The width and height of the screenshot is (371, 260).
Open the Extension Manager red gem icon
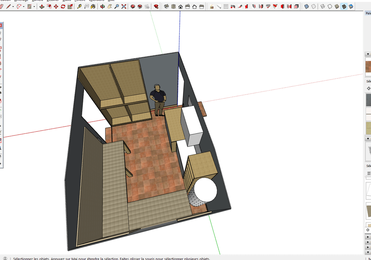[156, 7]
